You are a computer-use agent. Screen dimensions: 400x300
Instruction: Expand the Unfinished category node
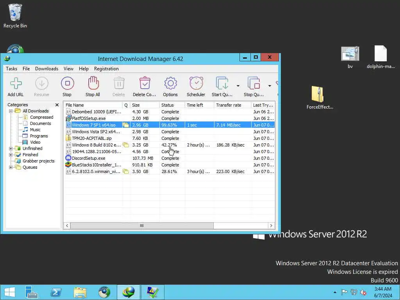coord(11,148)
